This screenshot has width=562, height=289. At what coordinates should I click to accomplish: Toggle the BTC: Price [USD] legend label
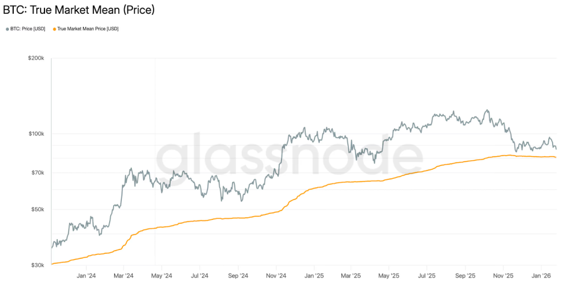click(27, 29)
